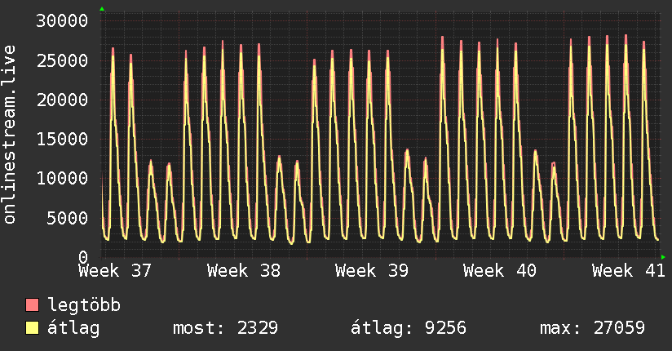Click the green arrow ending the x-axis
Image resolution: width=672 pixels, height=351 pixels.
tap(663, 257)
